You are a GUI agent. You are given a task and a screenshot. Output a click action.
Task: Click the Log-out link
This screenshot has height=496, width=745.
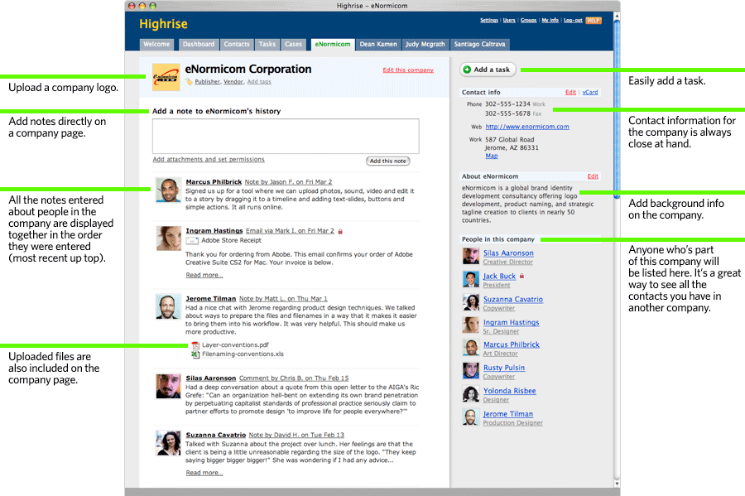(x=573, y=21)
